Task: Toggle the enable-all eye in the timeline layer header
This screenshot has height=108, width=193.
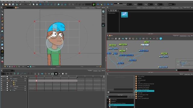Action: click(x=2, y=77)
